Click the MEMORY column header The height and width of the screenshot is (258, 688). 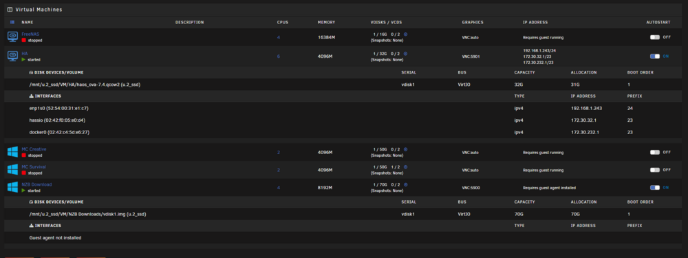pyautogui.click(x=326, y=23)
